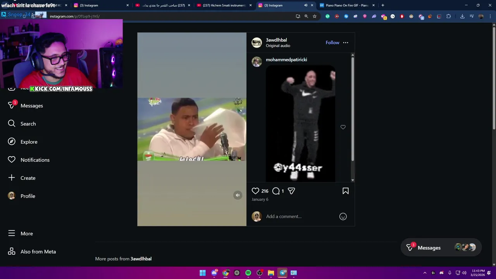This screenshot has height=279, width=496.
Task: Open the floating Messages button at bottom right
Action: pyautogui.click(x=441, y=248)
